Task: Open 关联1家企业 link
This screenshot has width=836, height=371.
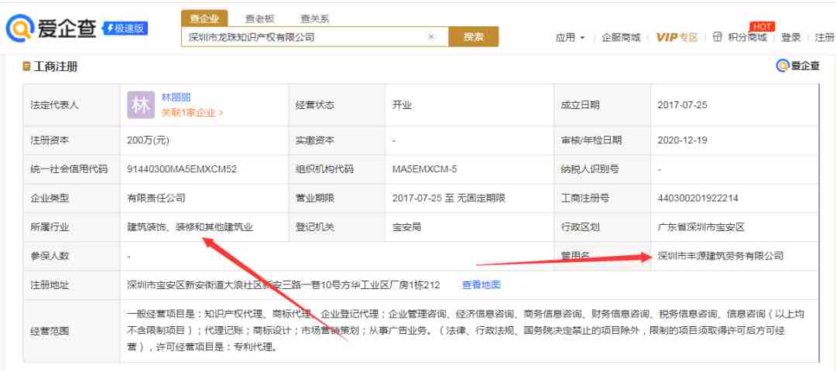Action: point(192,112)
